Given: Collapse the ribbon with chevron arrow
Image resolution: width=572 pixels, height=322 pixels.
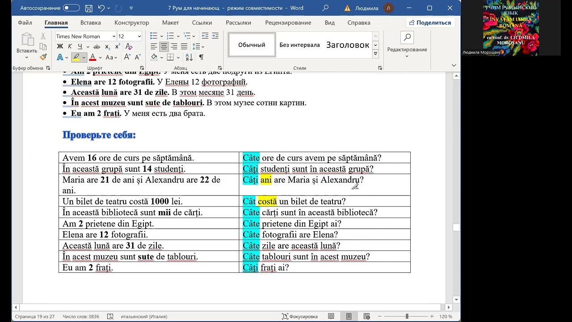Looking at the screenshot, I should (454, 65).
